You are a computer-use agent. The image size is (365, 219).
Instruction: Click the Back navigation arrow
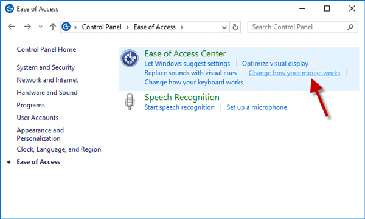(11, 27)
